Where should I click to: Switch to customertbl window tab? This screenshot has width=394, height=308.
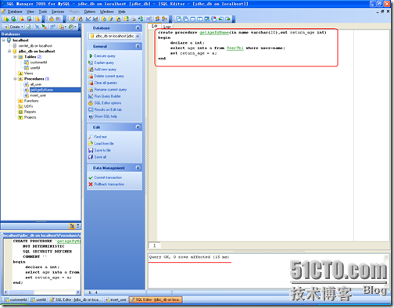click(16, 299)
